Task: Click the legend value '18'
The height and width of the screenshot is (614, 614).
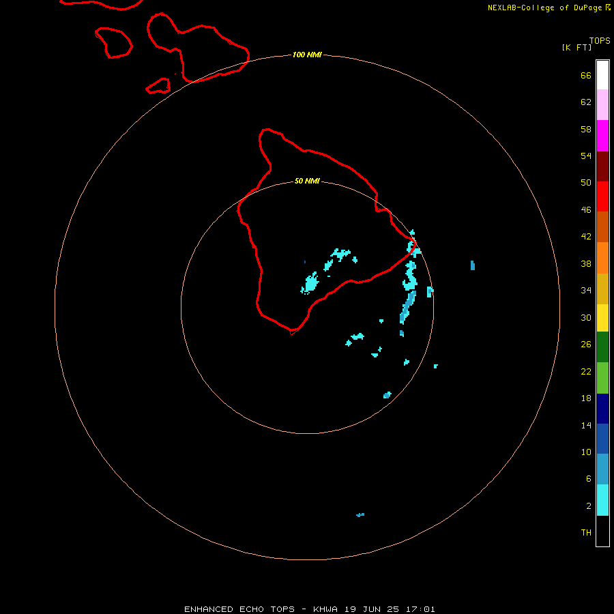Action: tap(586, 398)
